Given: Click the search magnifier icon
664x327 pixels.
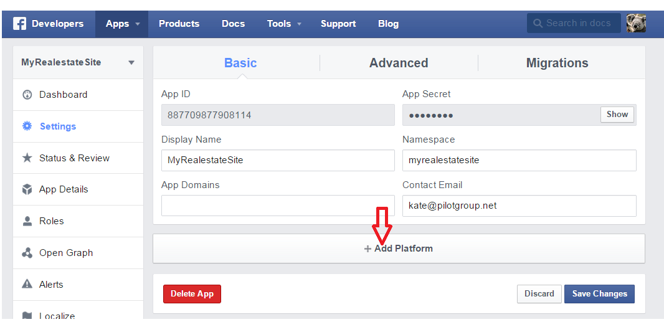Looking at the screenshot, I should [x=538, y=23].
